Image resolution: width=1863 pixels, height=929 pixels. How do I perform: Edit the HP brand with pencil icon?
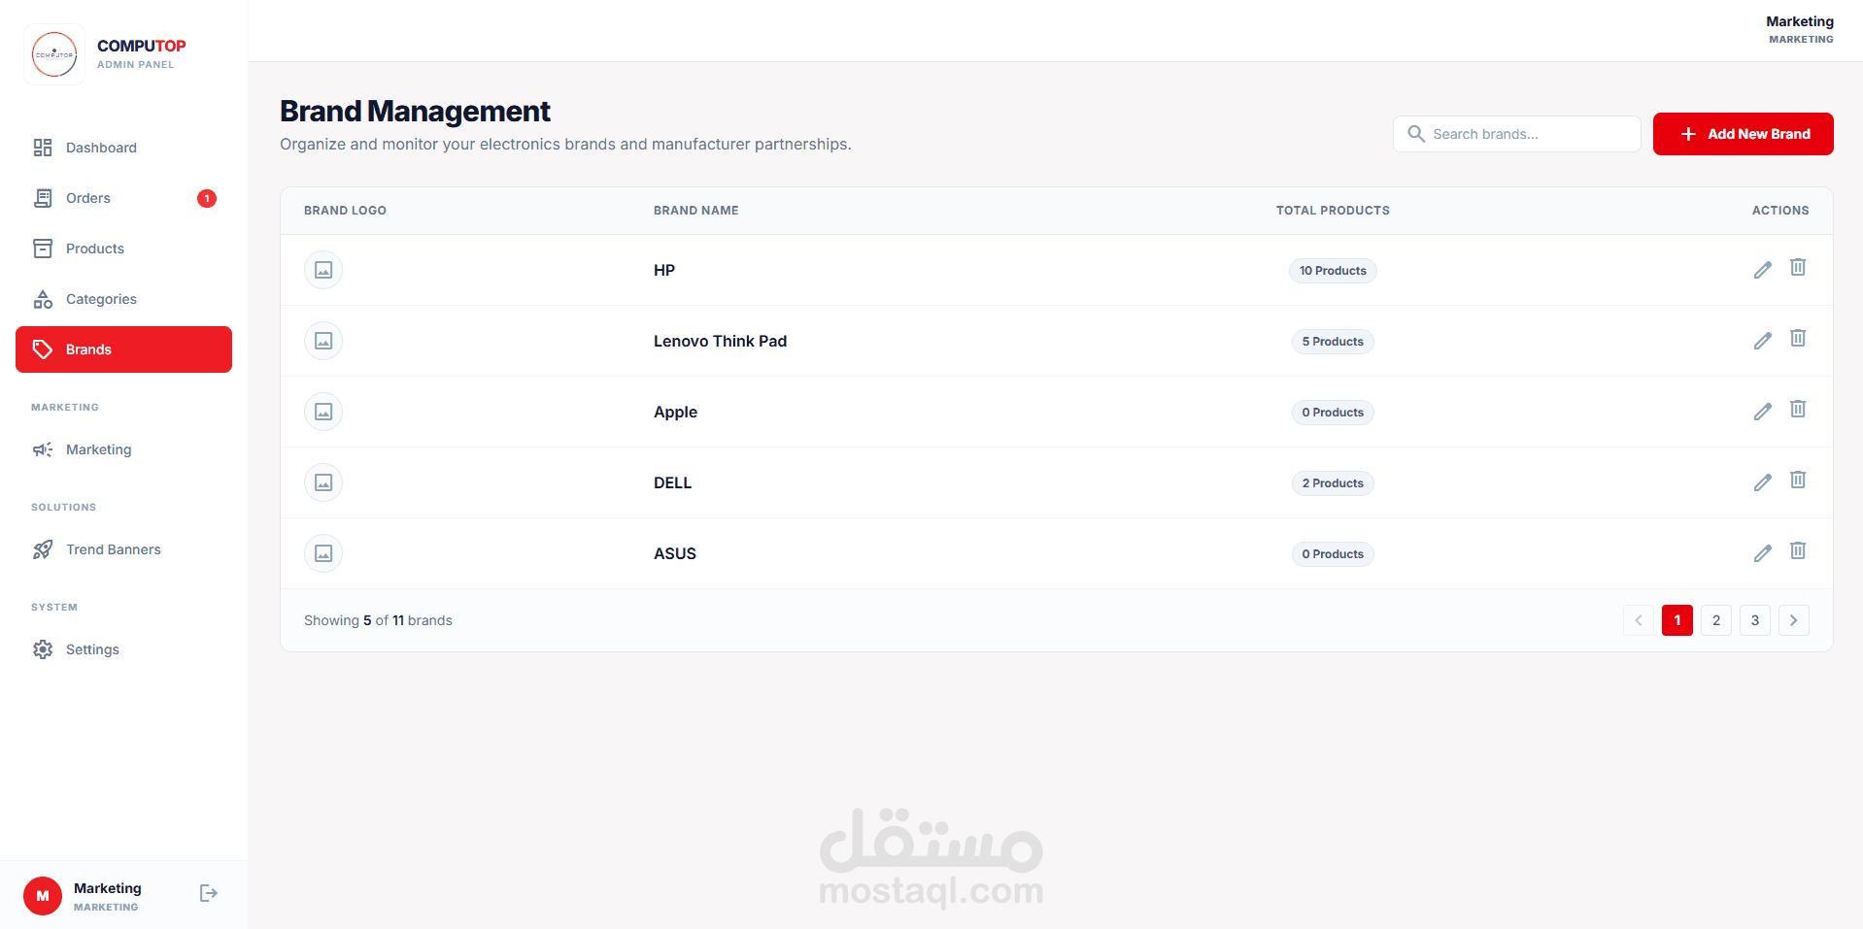[x=1763, y=270]
